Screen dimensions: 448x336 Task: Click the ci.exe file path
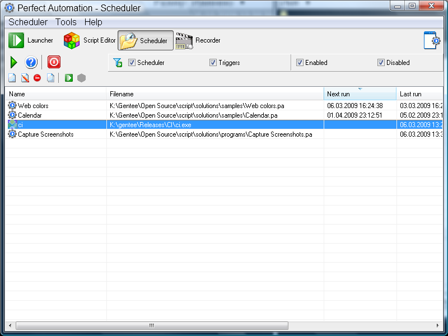tap(150, 125)
